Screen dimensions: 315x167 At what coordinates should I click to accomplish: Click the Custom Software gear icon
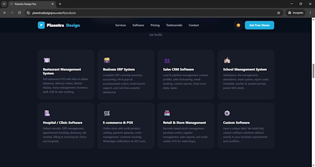[227, 113]
